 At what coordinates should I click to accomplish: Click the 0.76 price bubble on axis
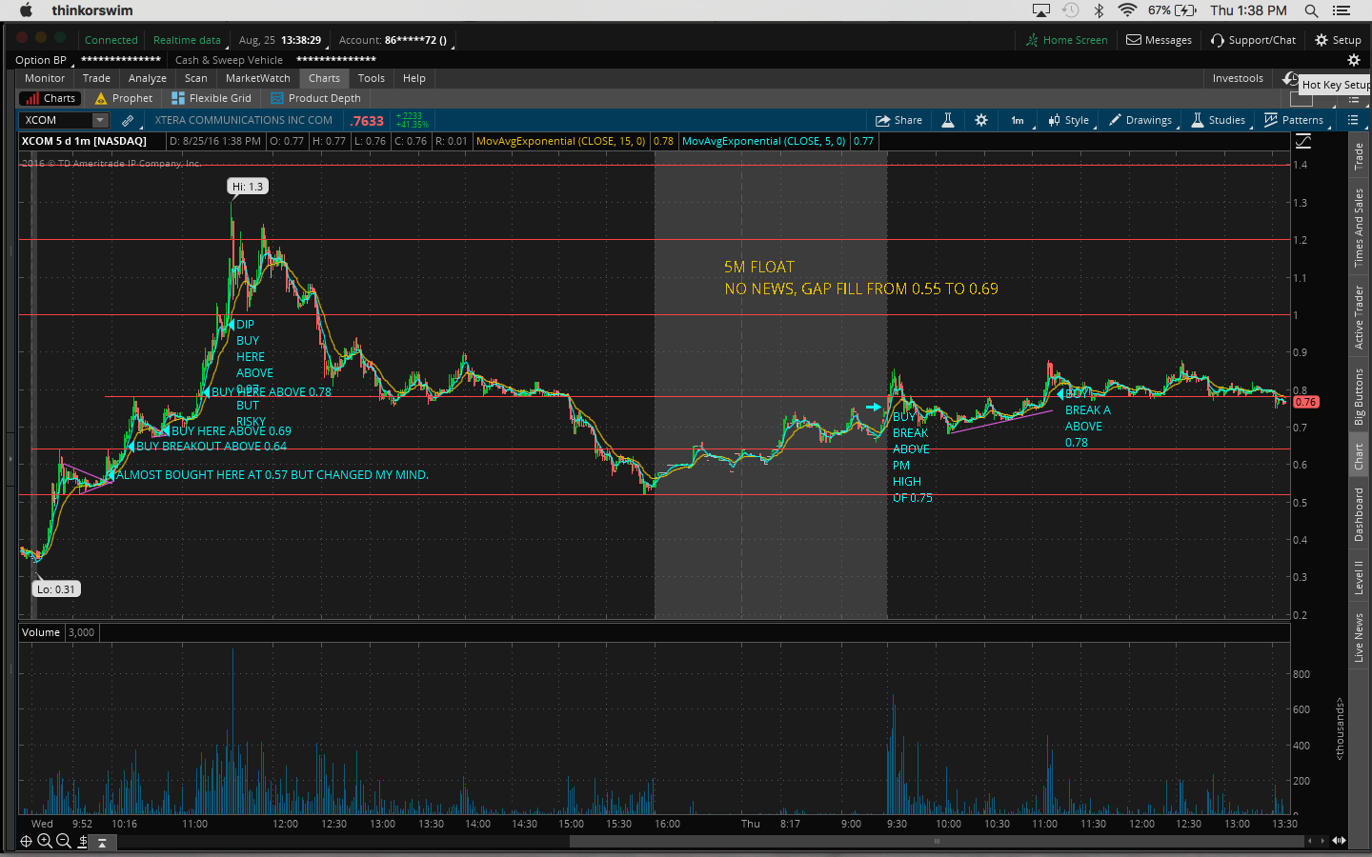(1305, 402)
